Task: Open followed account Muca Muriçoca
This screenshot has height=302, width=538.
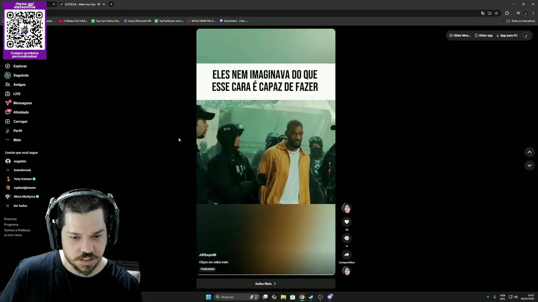Action: click(x=22, y=197)
